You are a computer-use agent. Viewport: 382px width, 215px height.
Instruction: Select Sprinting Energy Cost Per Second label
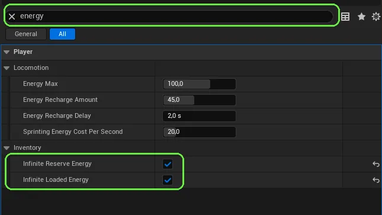click(x=73, y=131)
